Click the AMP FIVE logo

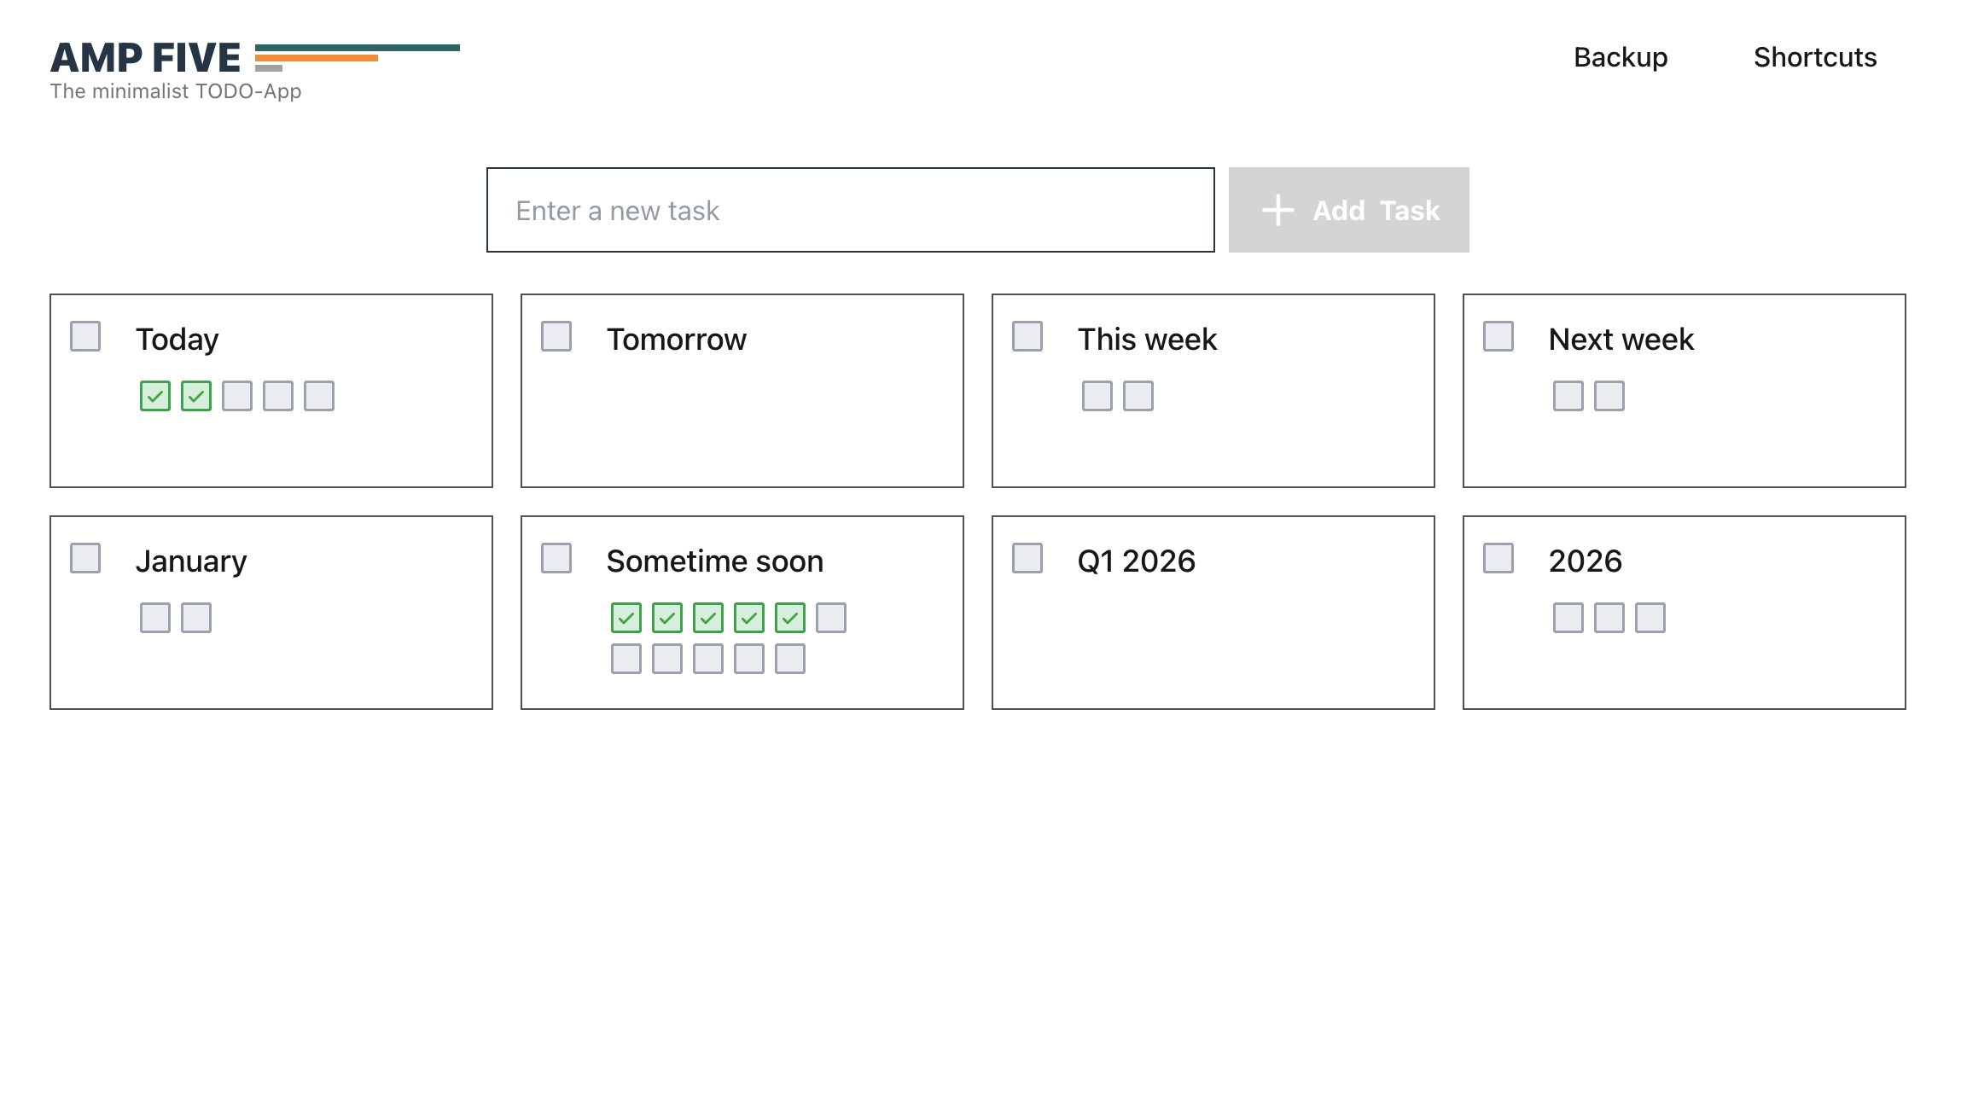point(146,58)
